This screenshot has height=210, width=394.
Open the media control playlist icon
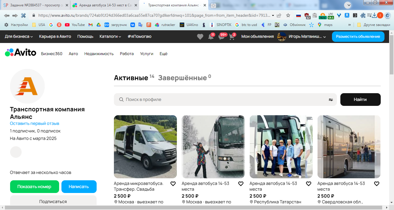(369, 15)
